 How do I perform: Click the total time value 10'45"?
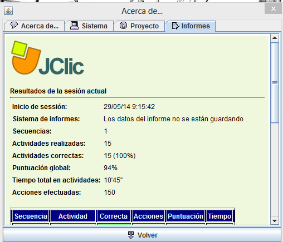click(x=113, y=180)
